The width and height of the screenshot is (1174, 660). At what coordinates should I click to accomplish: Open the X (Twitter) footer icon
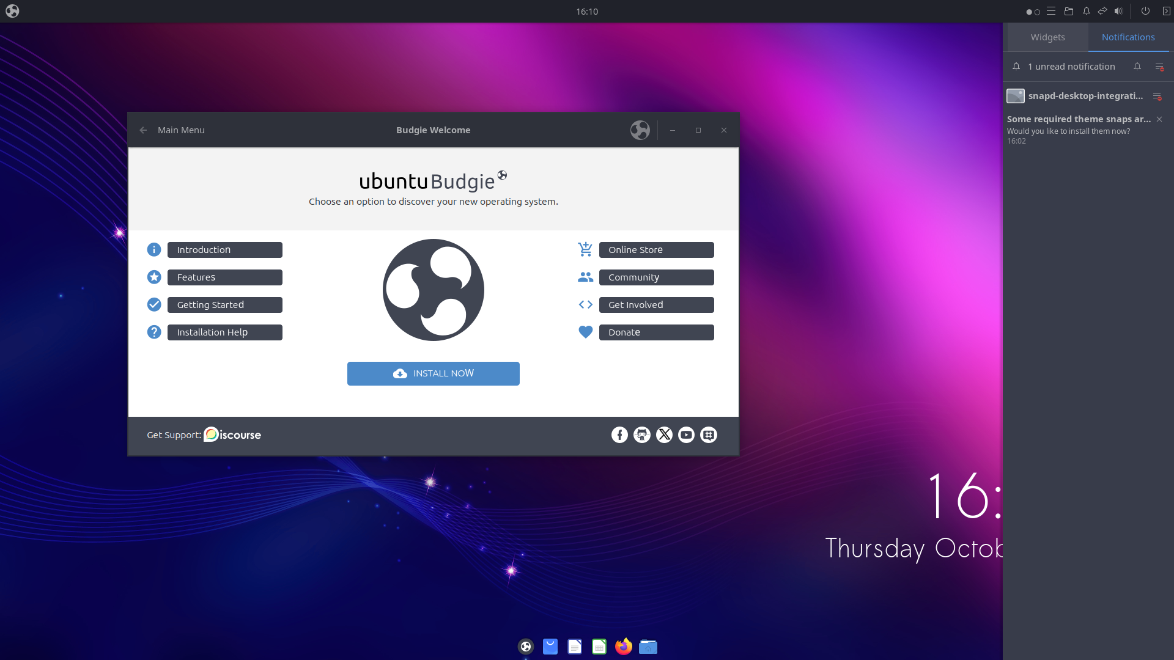[x=664, y=435]
